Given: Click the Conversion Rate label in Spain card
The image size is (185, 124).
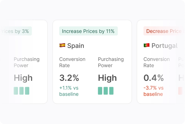Looking at the screenshot, I should pyautogui.click(x=72, y=62).
